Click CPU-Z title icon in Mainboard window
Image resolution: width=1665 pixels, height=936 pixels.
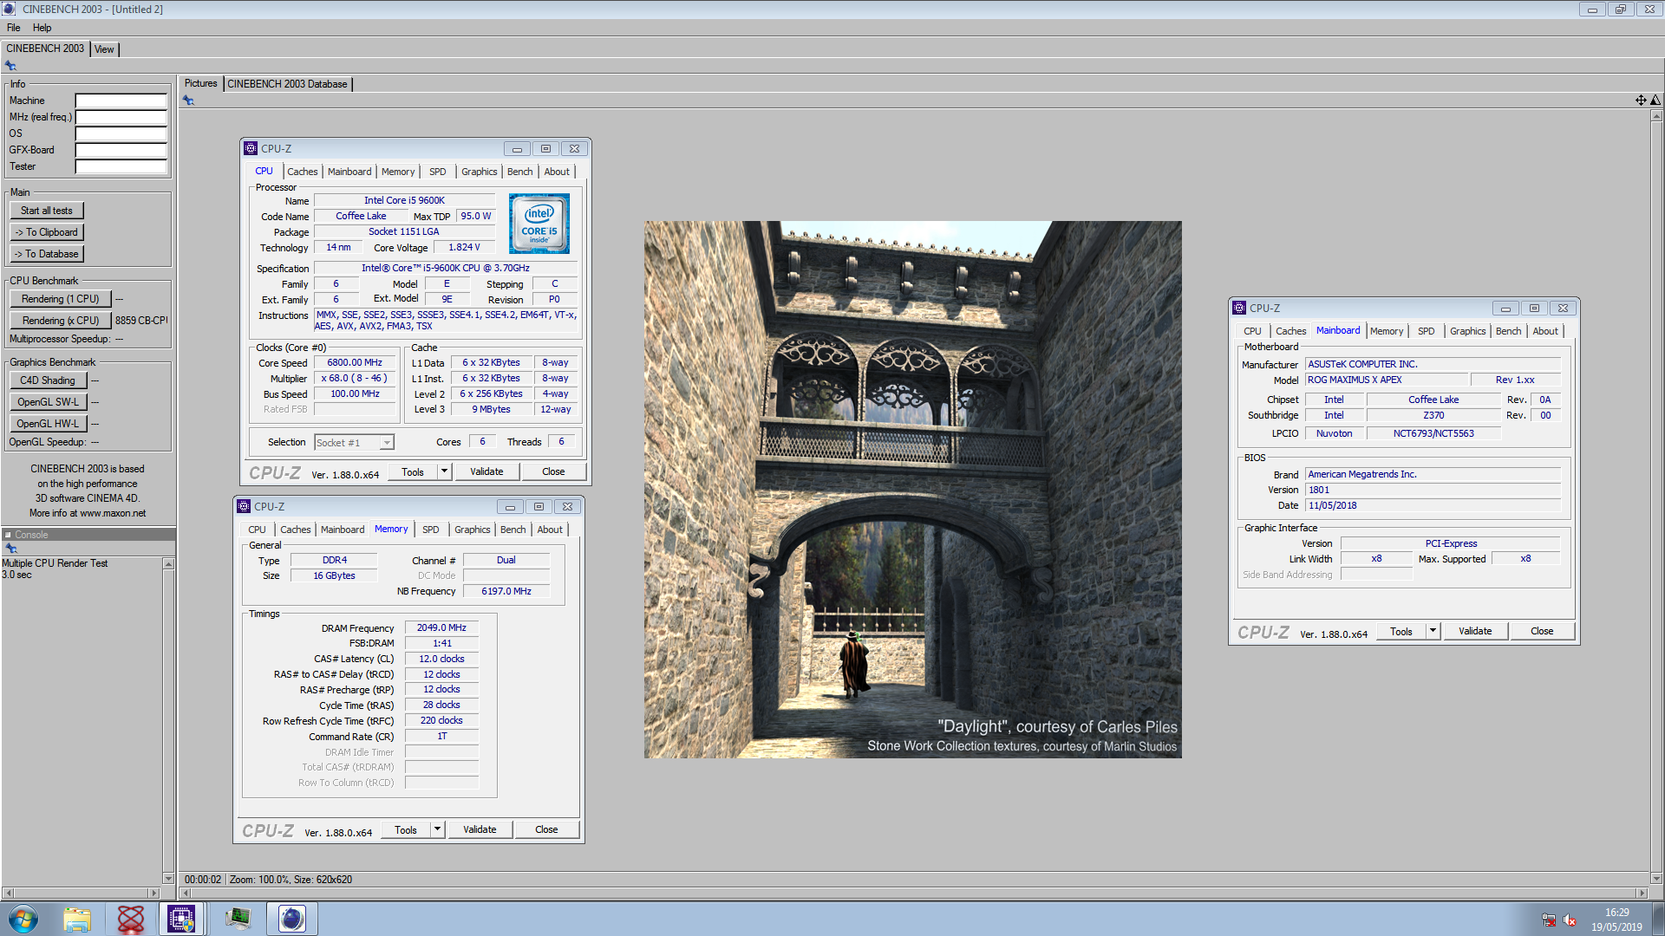click(1239, 308)
